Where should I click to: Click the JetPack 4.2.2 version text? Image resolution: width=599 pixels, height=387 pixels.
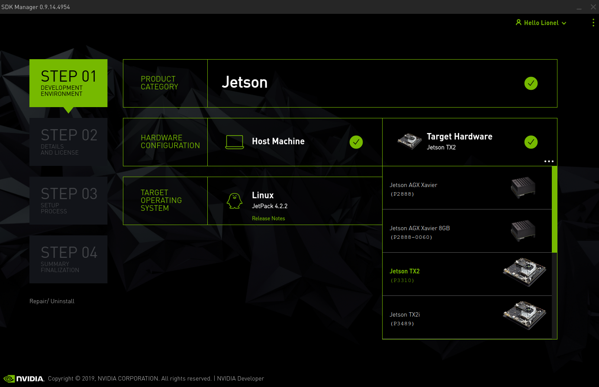click(270, 206)
